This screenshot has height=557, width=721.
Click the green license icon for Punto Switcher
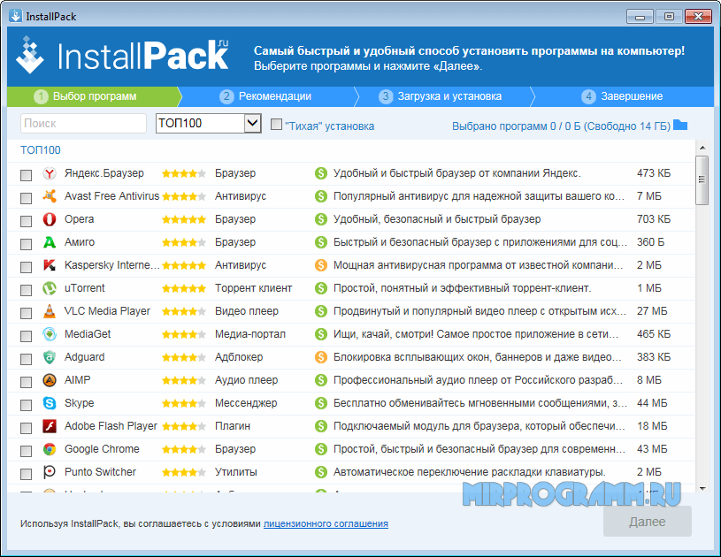click(x=320, y=472)
